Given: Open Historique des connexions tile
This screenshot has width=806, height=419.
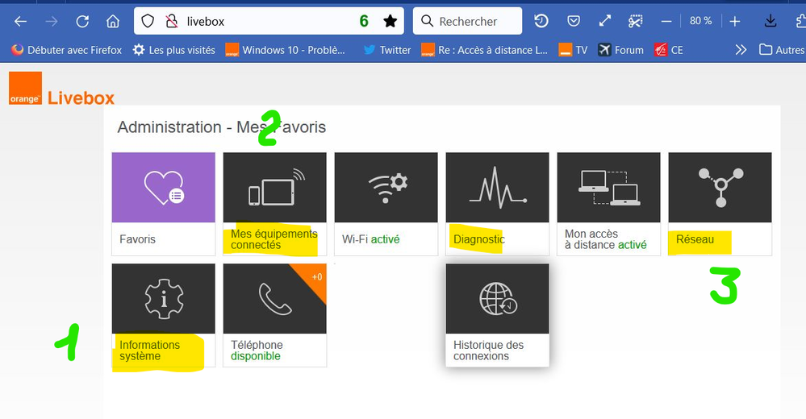Looking at the screenshot, I should coord(497,314).
